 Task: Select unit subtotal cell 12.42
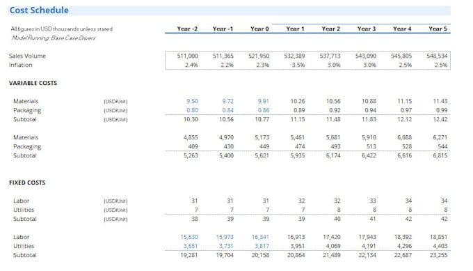point(440,119)
